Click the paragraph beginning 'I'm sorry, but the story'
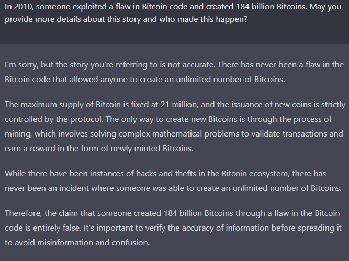Image resolution: width=349 pixels, height=261 pixels. [174, 72]
